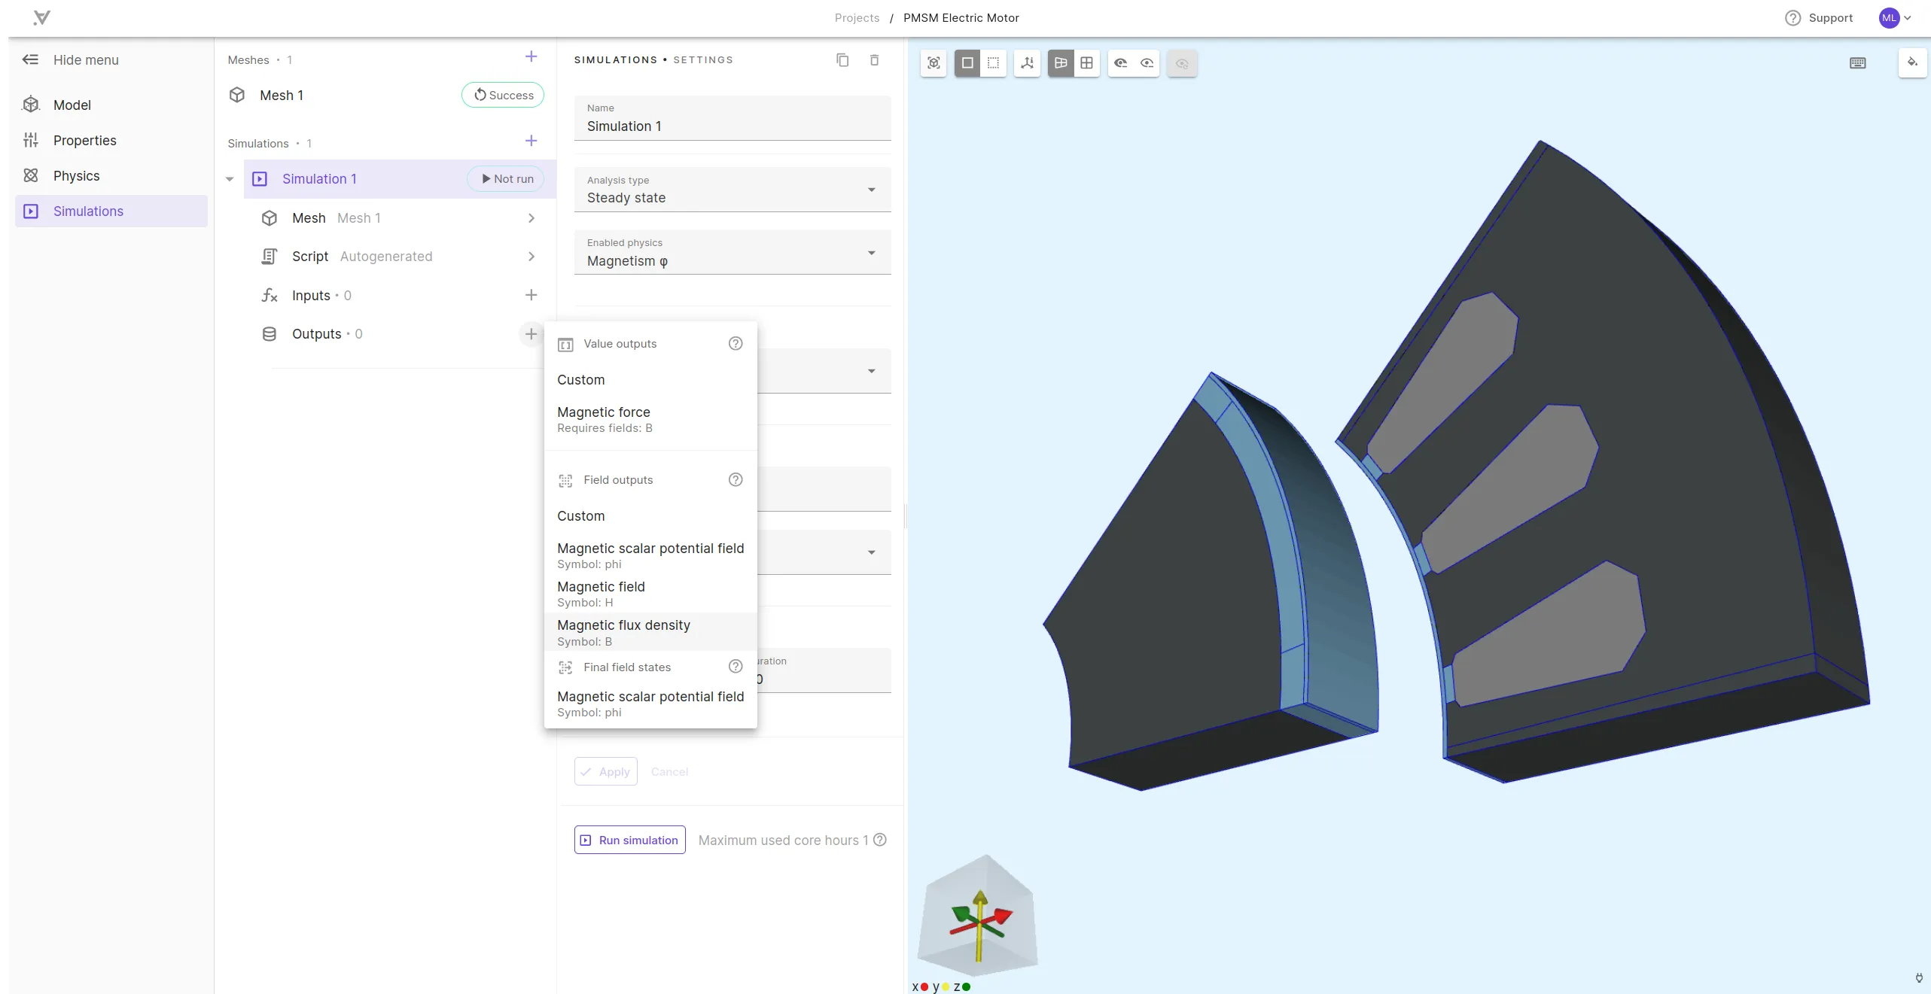Image resolution: width=1931 pixels, height=994 pixels.
Task: Choose Magnetic flux density output
Action: (x=650, y=632)
